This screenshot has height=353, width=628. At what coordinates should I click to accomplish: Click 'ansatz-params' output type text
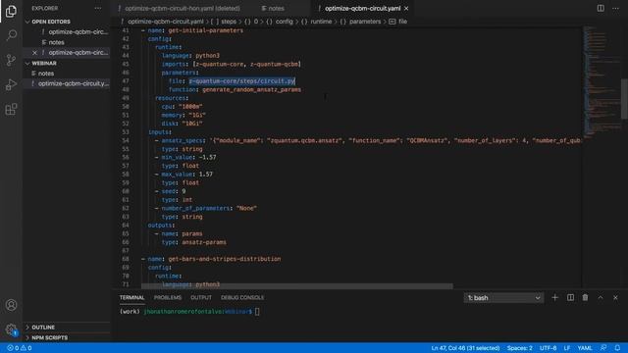[204, 242]
